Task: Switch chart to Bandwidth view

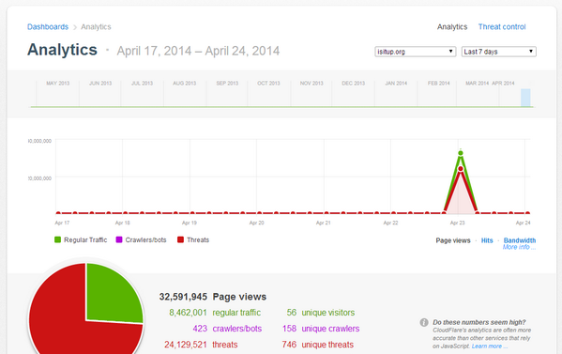Action: point(520,240)
